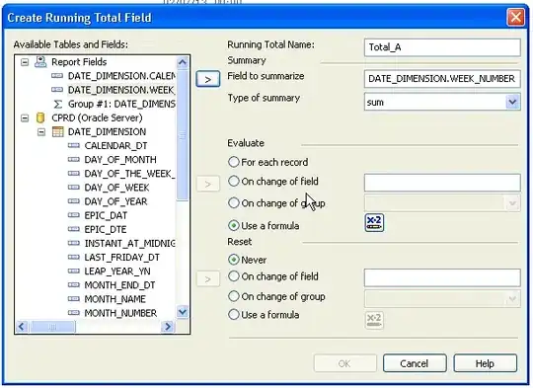Click the Cancel button
Image resolution: width=533 pixels, height=388 pixels.
coord(415,363)
